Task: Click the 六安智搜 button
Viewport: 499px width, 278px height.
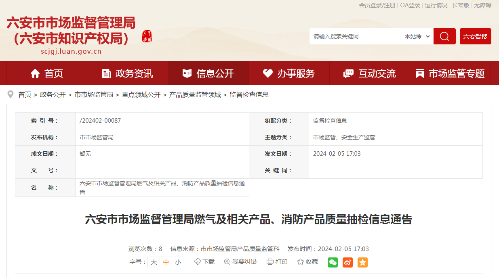Action: tap(475, 36)
